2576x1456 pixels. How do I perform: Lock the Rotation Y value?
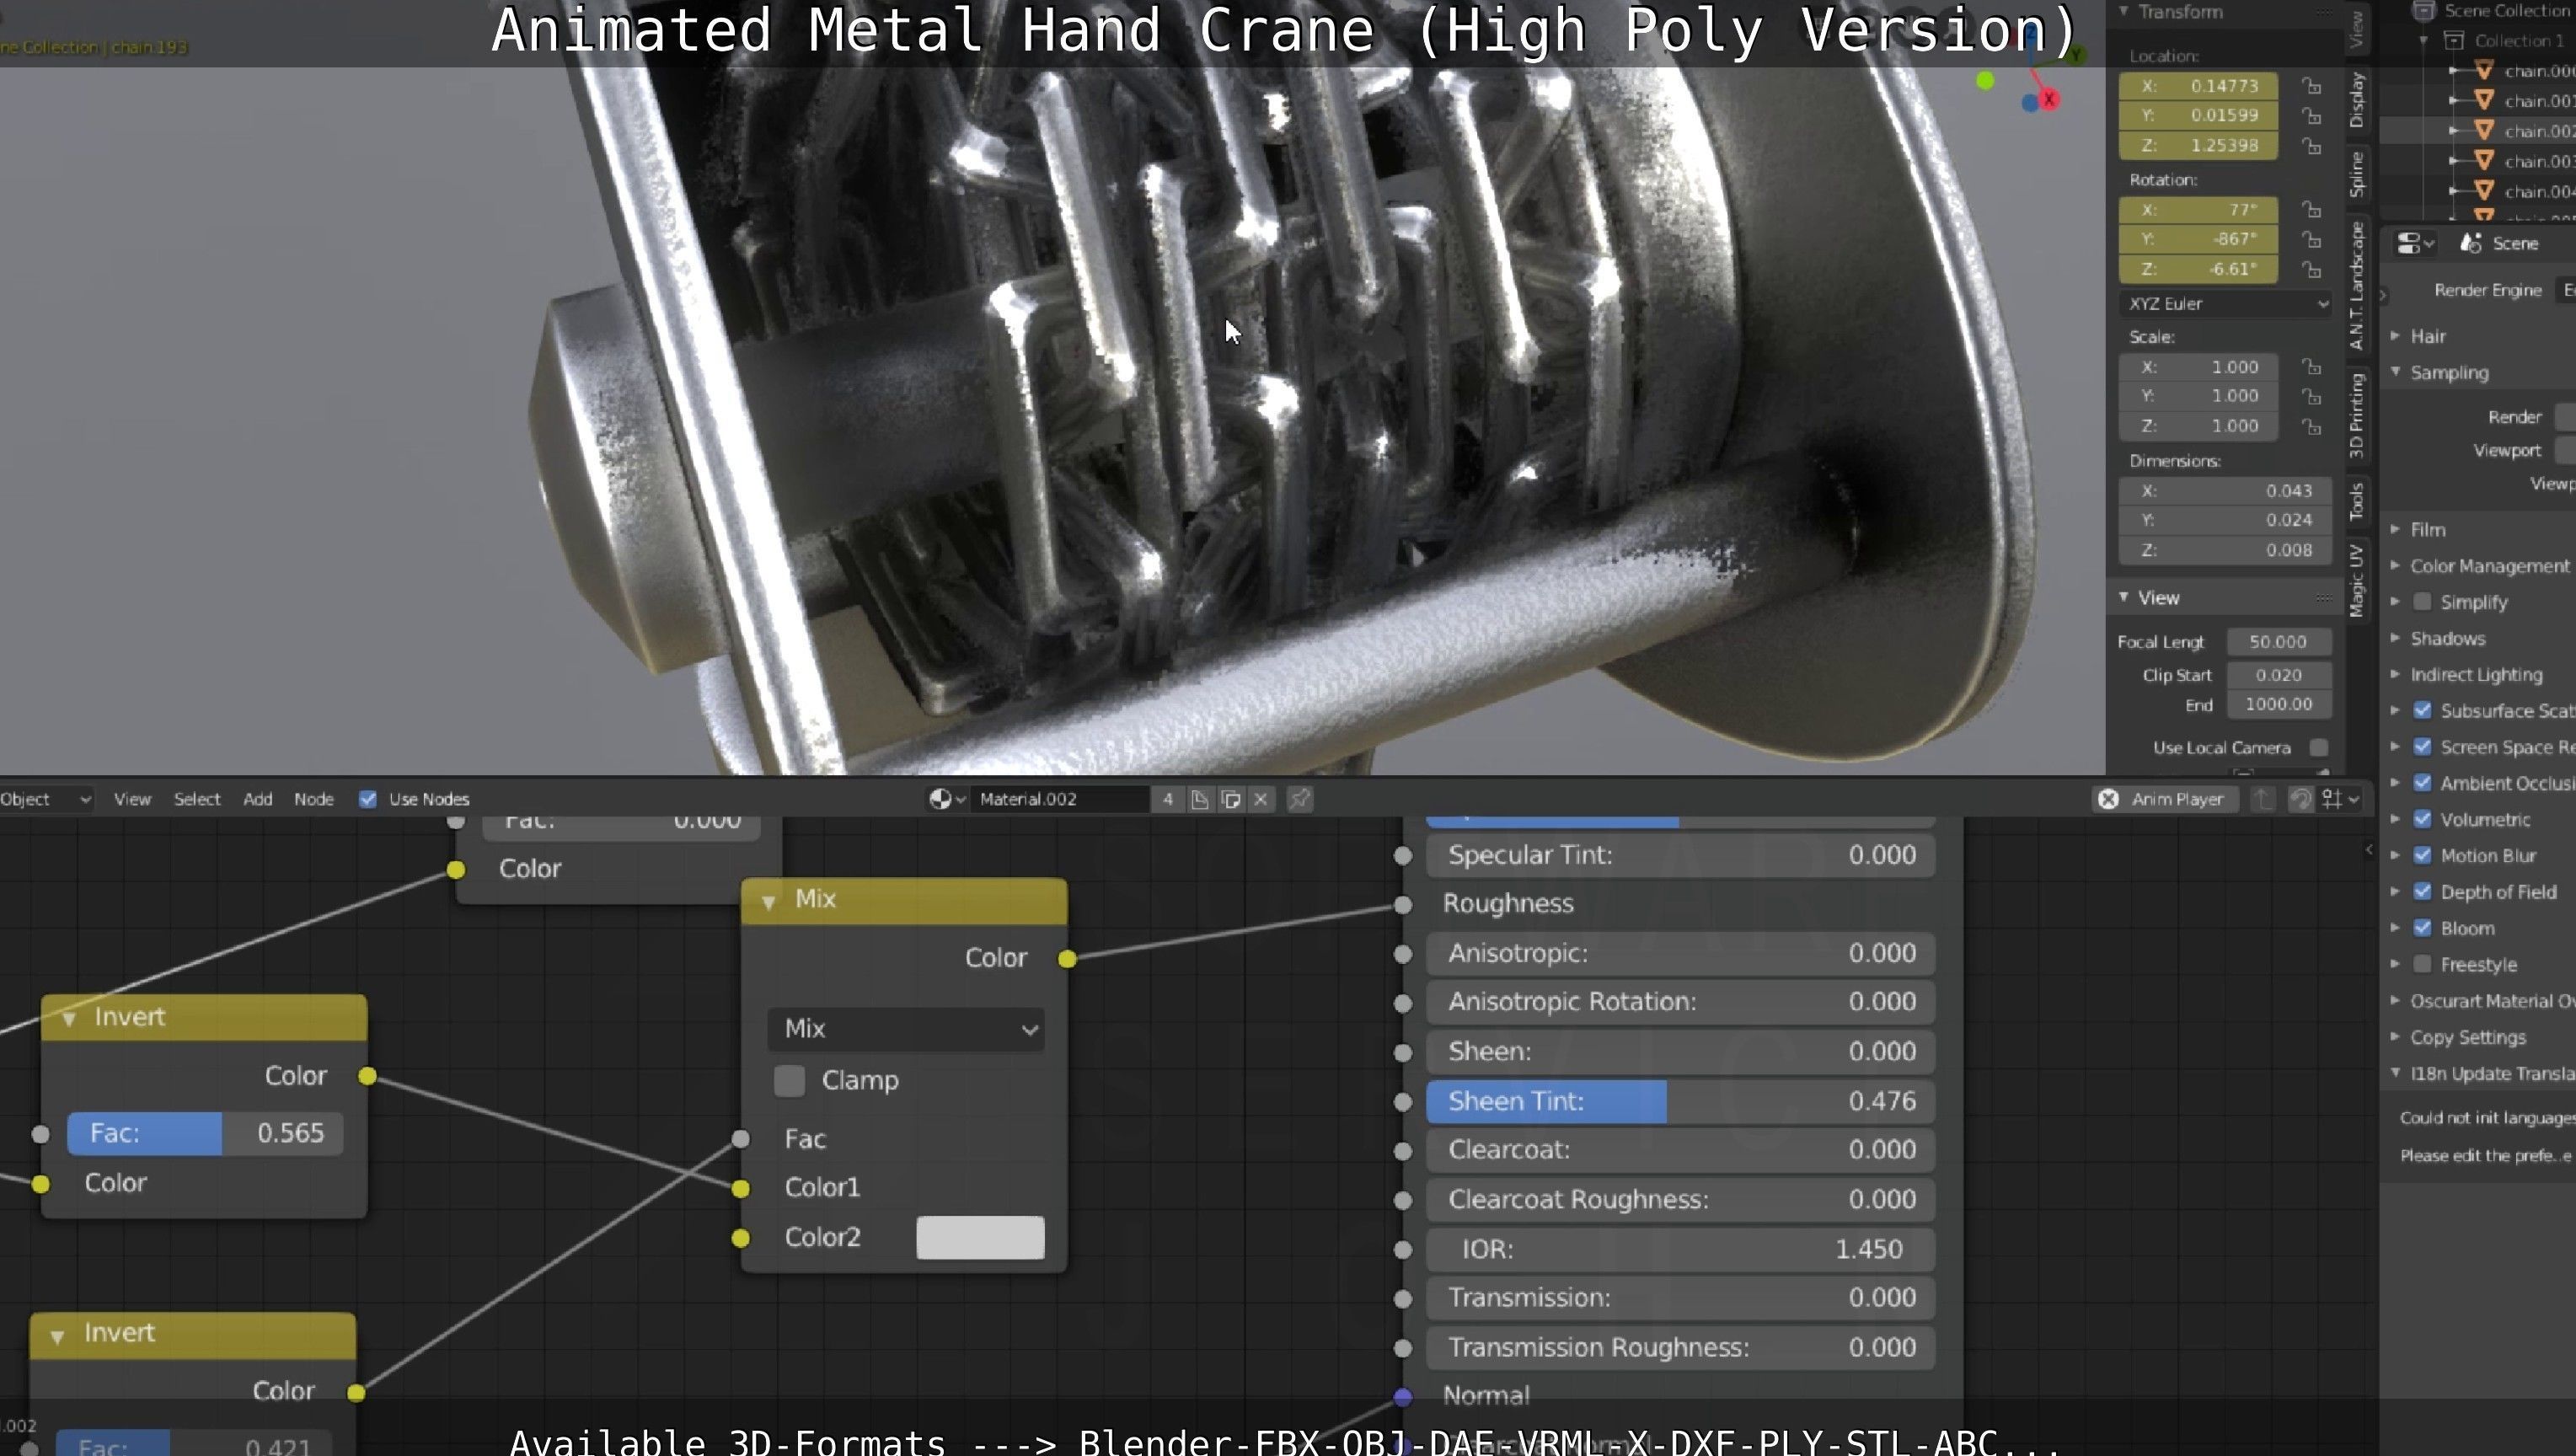(2311, 240)
